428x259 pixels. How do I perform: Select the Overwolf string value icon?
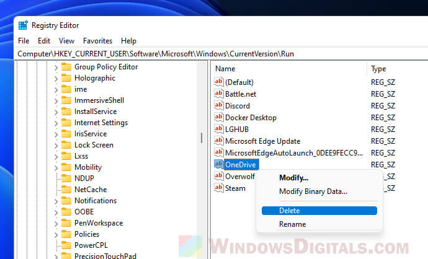218,176
